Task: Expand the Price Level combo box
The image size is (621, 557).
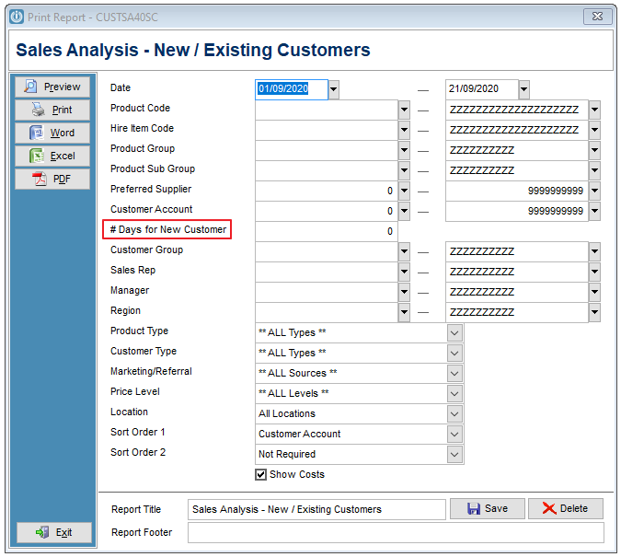Action: (x=454, y=394)
